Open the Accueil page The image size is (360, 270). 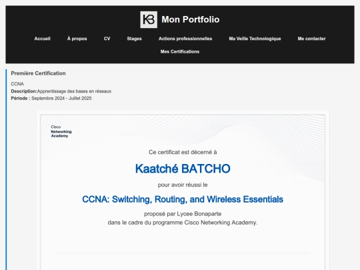tap(42, 39)
